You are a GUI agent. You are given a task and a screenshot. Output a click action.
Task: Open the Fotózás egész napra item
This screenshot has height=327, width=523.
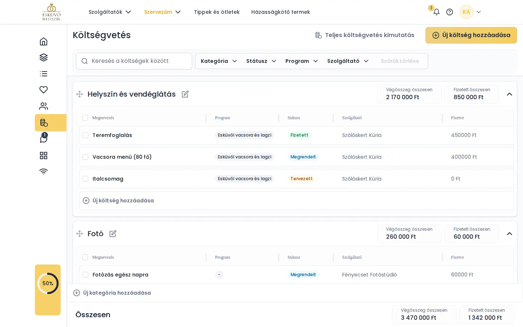(x=120, y=275)
